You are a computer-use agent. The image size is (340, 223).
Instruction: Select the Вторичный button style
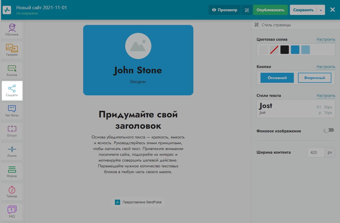pyautogui.click(x=315, y=78)
